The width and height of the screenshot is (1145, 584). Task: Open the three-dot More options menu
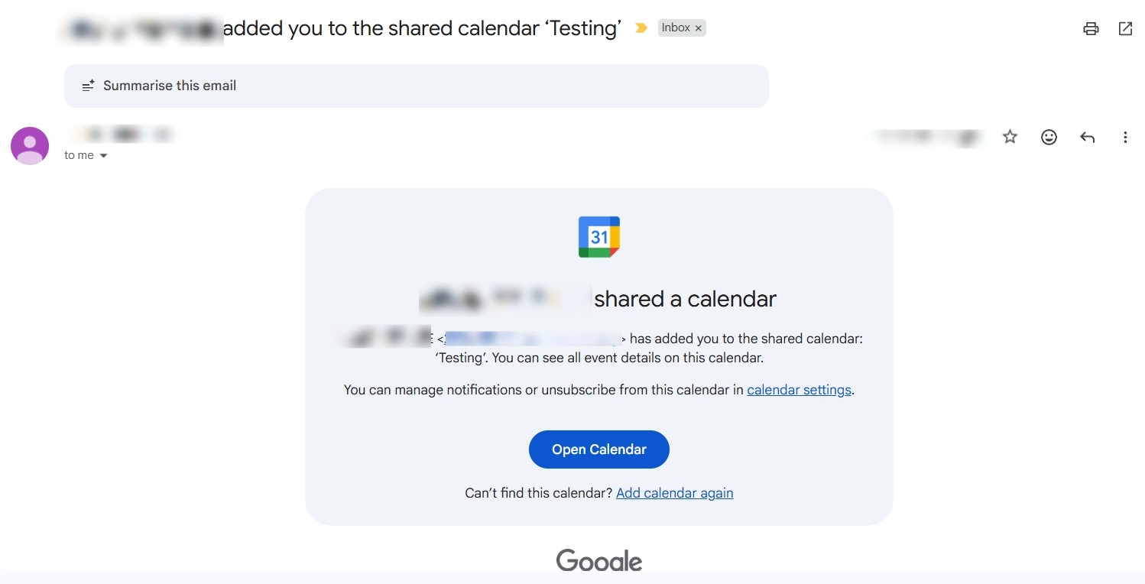tap(1124, 137)
